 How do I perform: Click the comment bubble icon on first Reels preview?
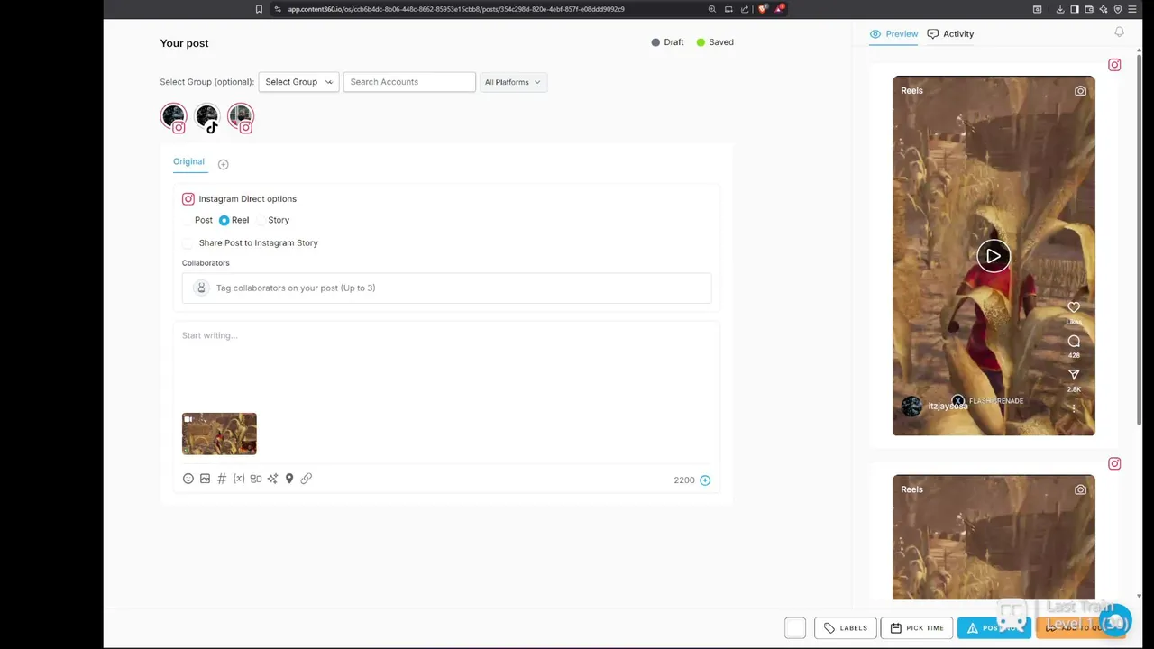point(1074,342)
